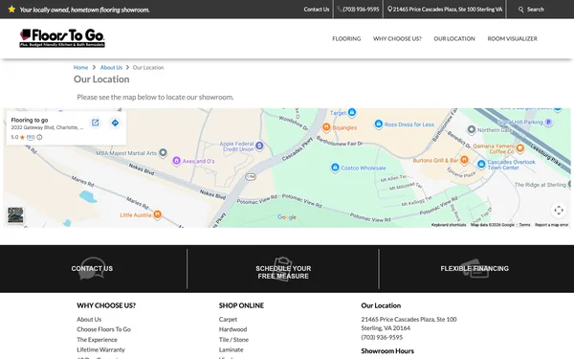The image size is (574, 359).
Task: Click the footer address 21465 Price Cascades Plaza
Action: pyautogui.click(x=408, y=324)
